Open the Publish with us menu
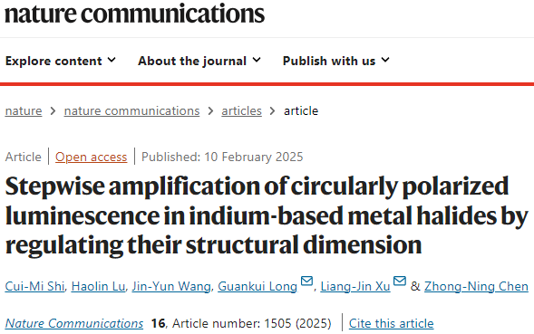Viewport: 534px width, 334px height. pyautogui.click(x=335, y=61)
